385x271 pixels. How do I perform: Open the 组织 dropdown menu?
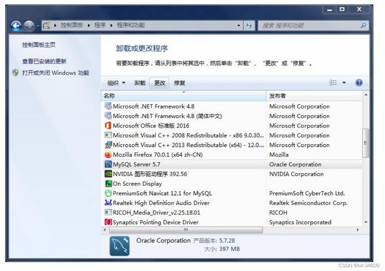[x=117, y=83]
